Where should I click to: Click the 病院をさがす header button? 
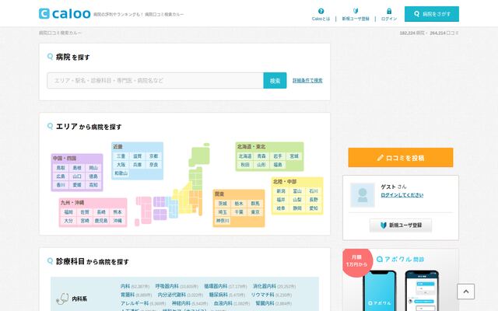pos(432,14)
